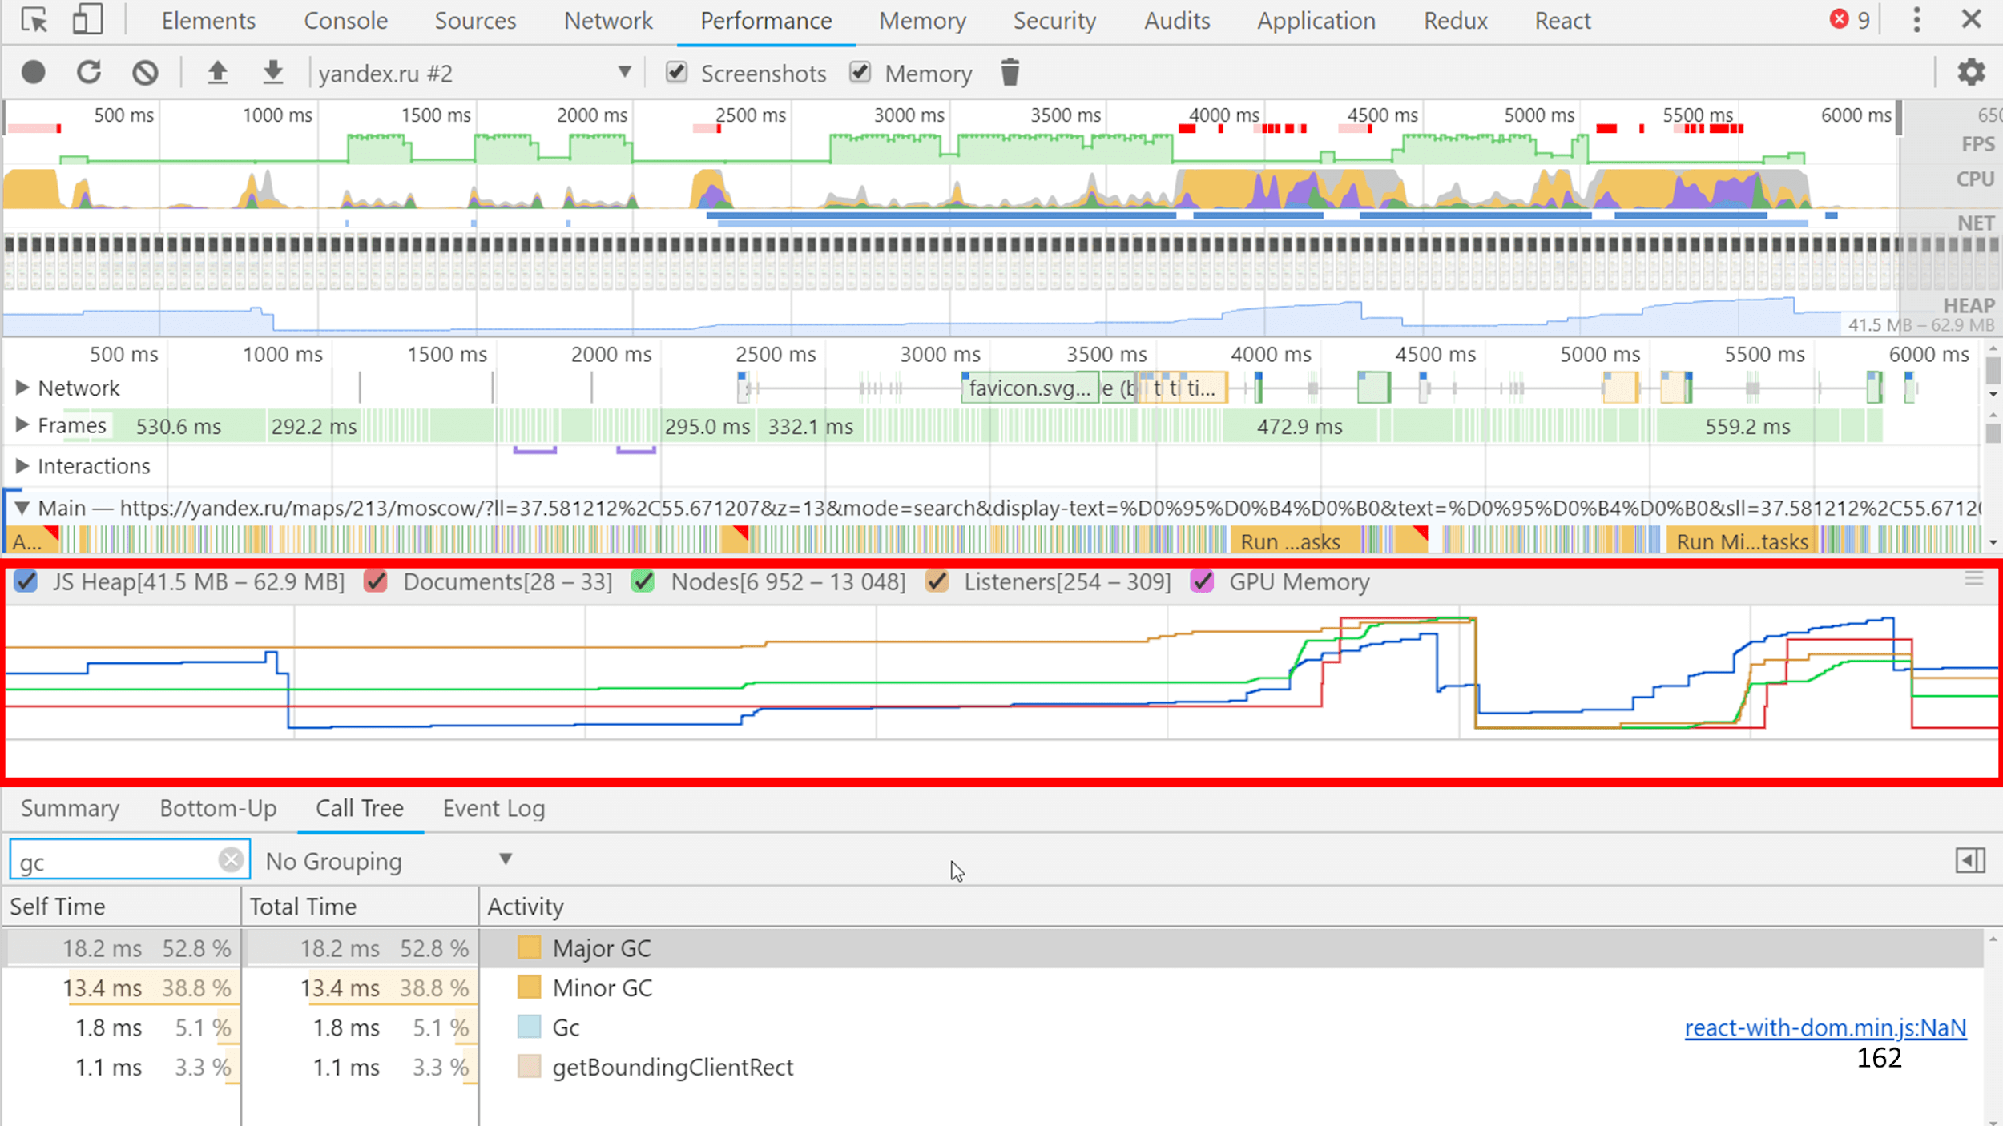
Task: Click the gc input search field
Action: pos(117,861)
